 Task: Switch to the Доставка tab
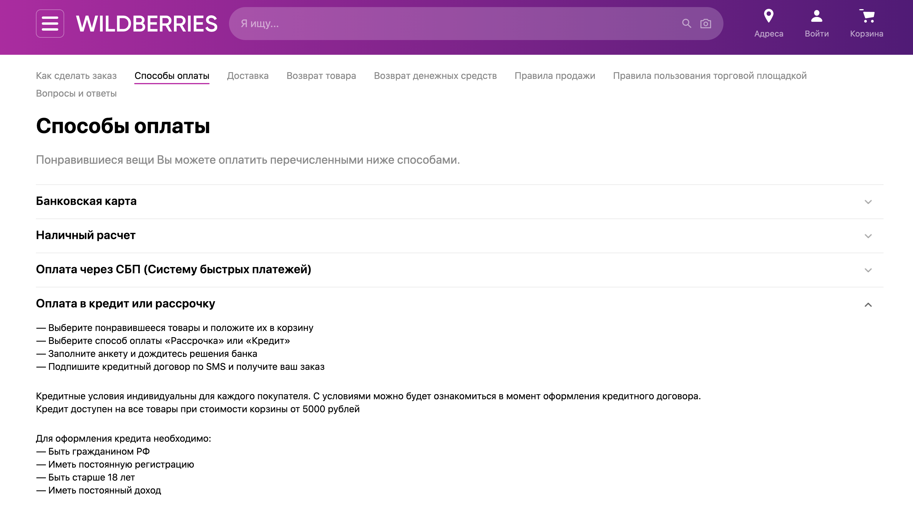tap(248, 76)
